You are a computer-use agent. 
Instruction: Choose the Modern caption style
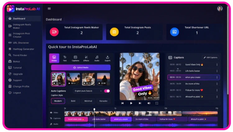click(58, 101)
